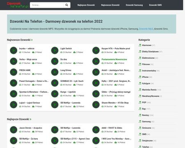Viewport: 185px width, 148px height.
Task: Click download cloud icon for Long Drives
Action: 74,74
